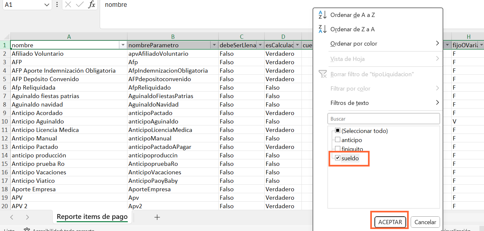484x231 pixels.
Task: Choose 'Filtrar por color' menu entry
Action: [x=385, y=89]
